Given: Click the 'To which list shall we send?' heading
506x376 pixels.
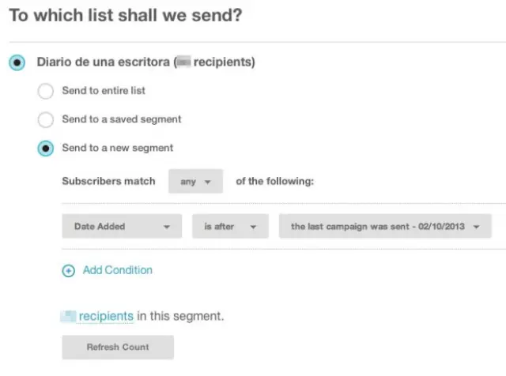Looking at the screenshot, I should [125, 15].
